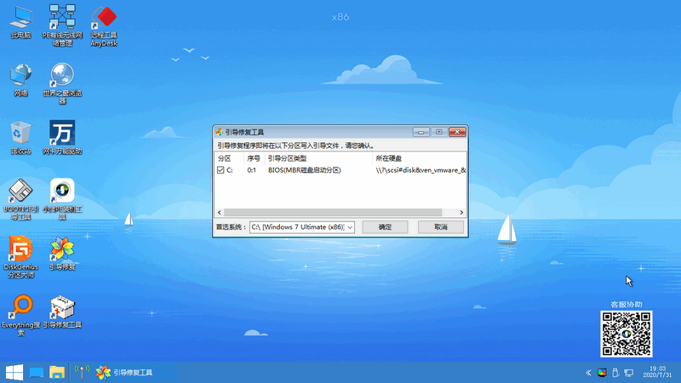Image resolution: width=681 pixels, height=383 pixels.
Task: Open DiskGenius partition tool desktop icon
Action: tap(21, 249)
